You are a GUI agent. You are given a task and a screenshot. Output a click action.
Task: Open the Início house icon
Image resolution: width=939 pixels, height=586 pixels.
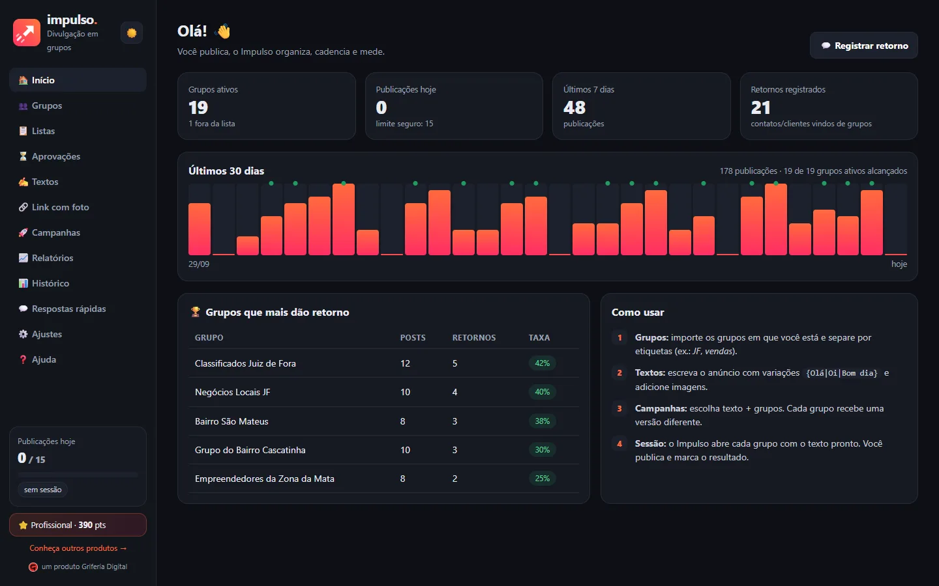(23, 80)
